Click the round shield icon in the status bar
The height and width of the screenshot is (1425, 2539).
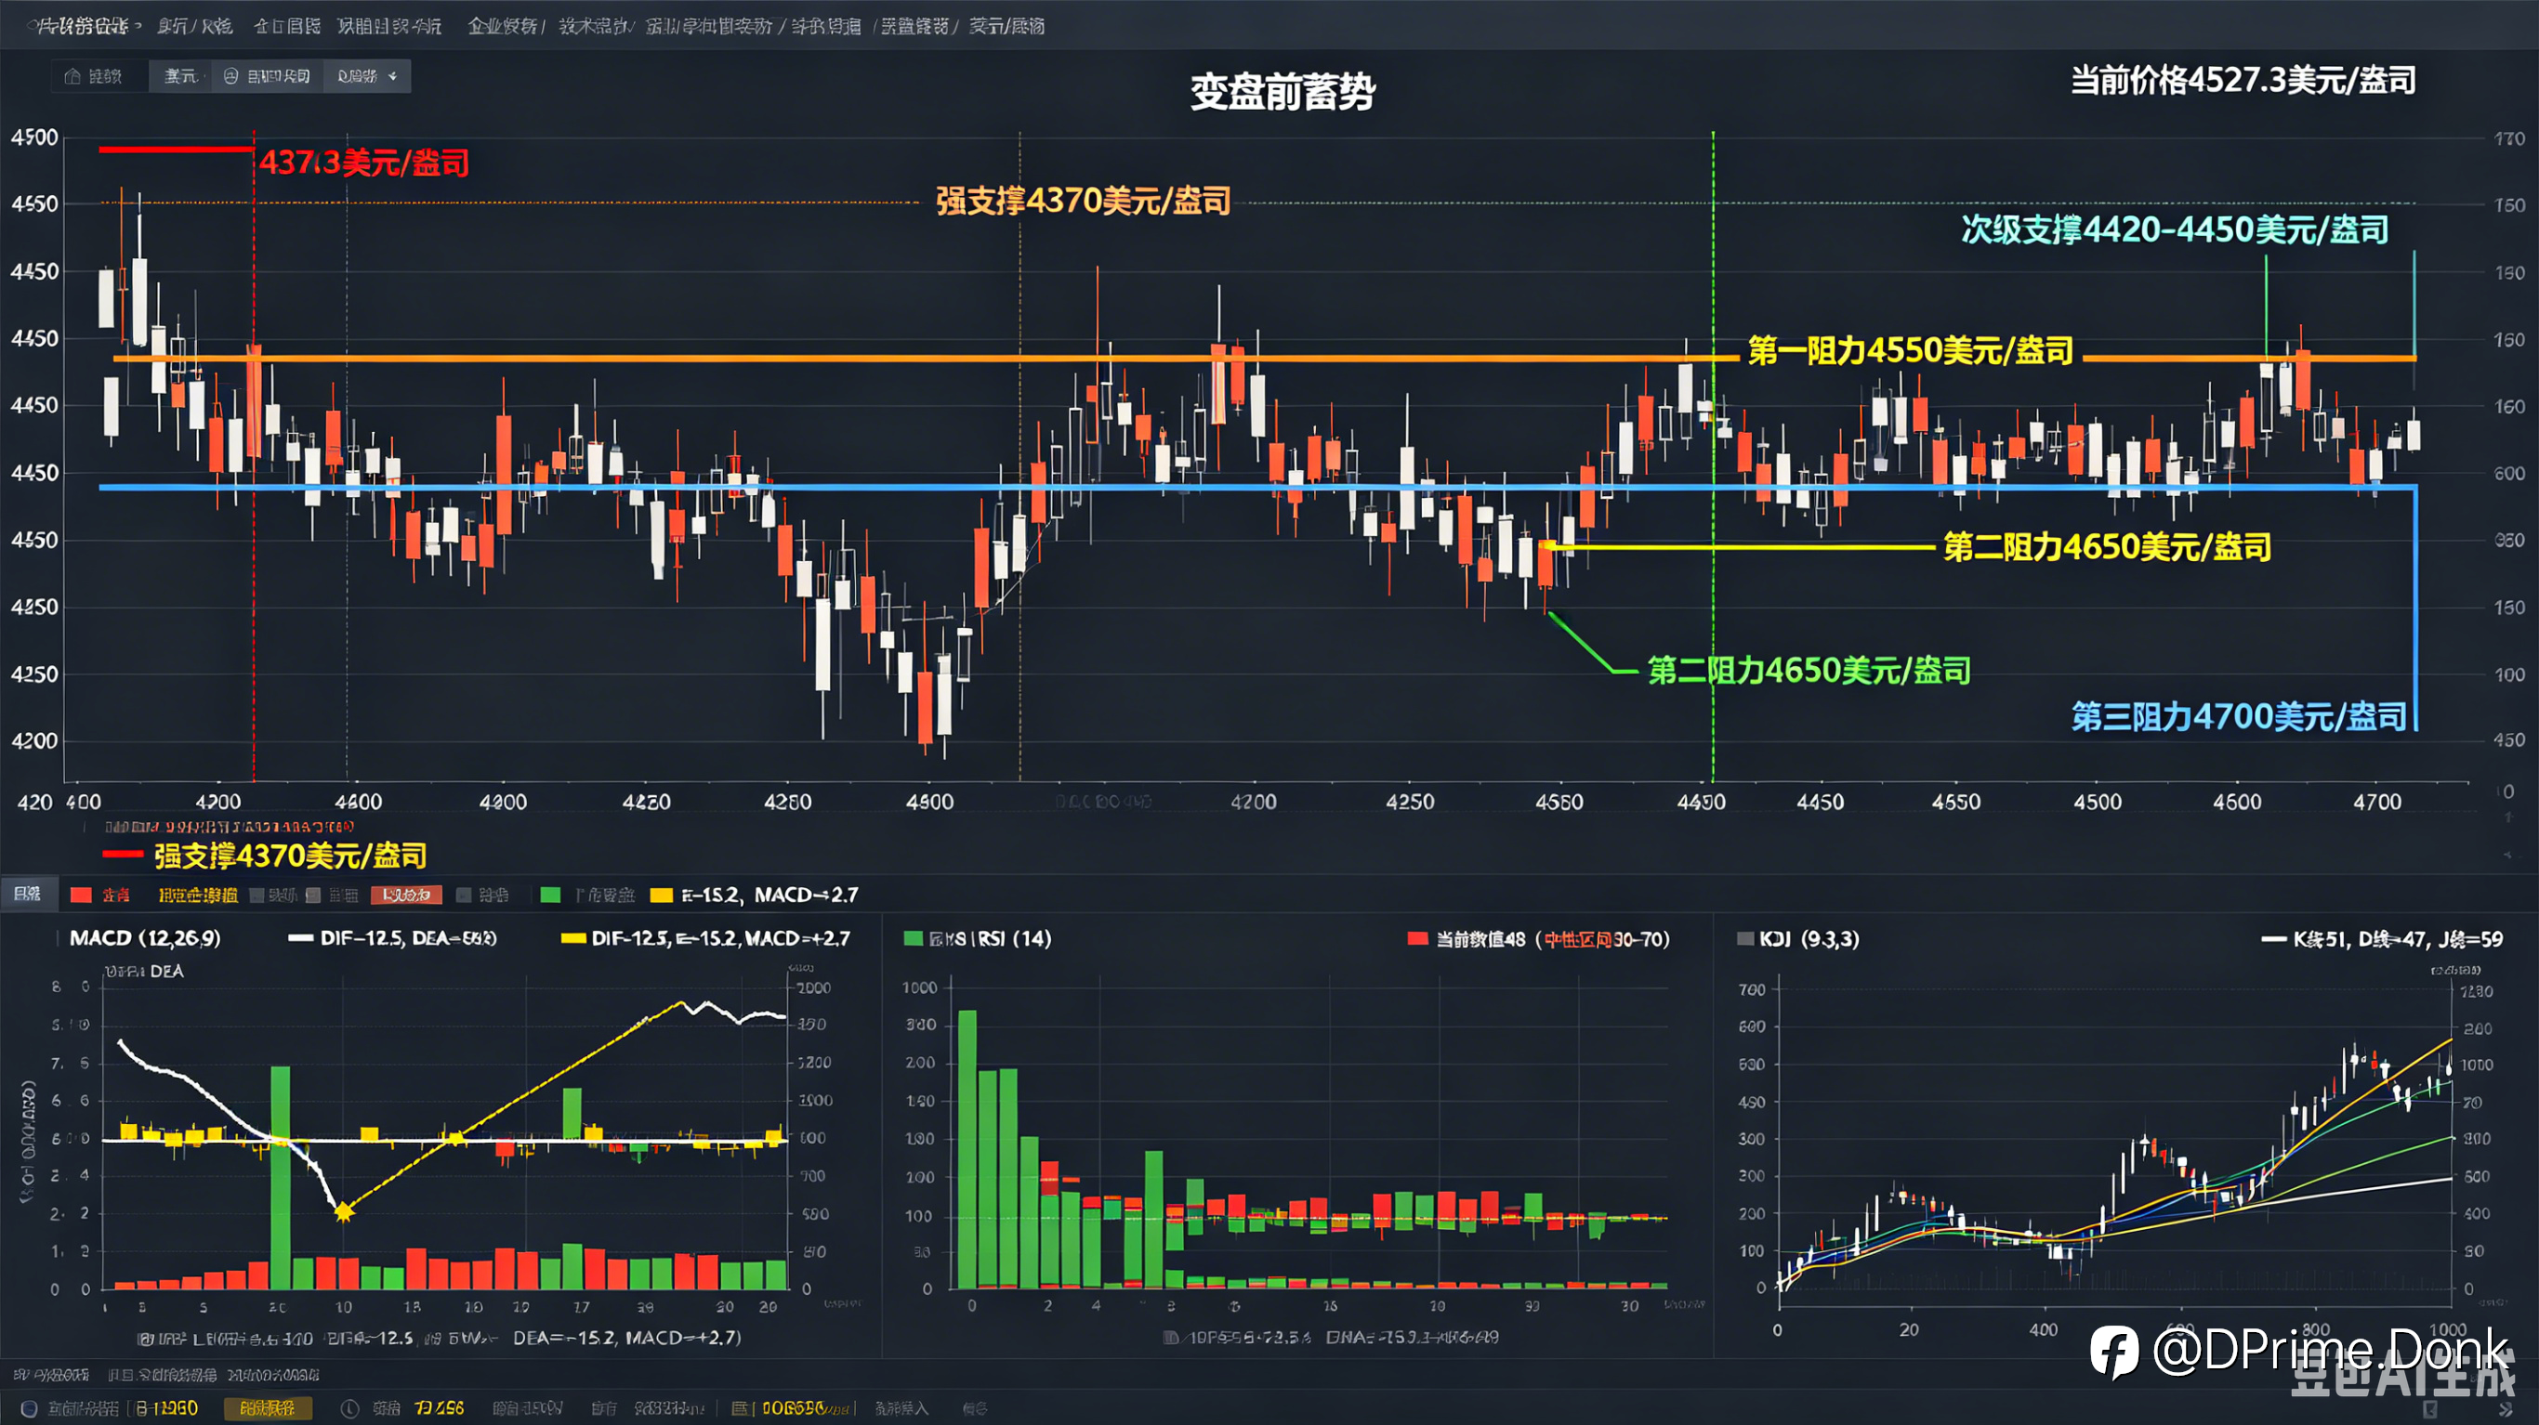pos(30,1408)
